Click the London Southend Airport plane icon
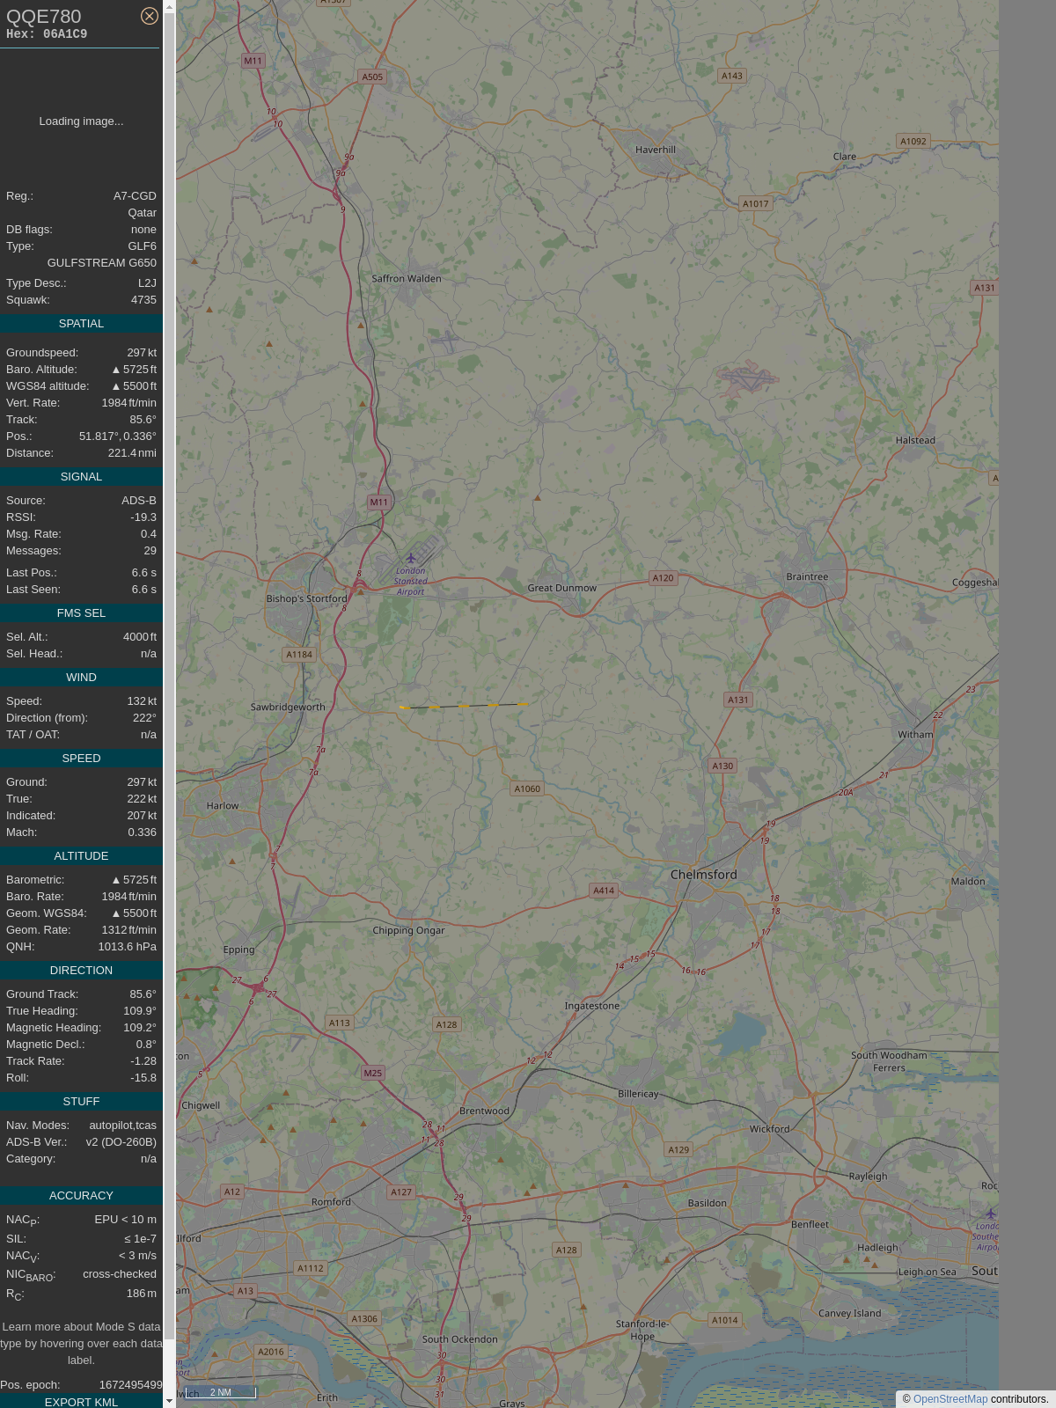 click(x=990, y=1214)
